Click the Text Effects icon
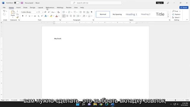 tap(46, 16)
